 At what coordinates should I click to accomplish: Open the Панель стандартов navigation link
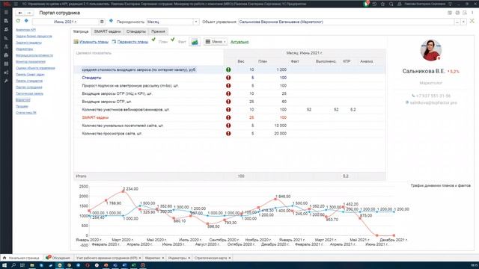29,81
